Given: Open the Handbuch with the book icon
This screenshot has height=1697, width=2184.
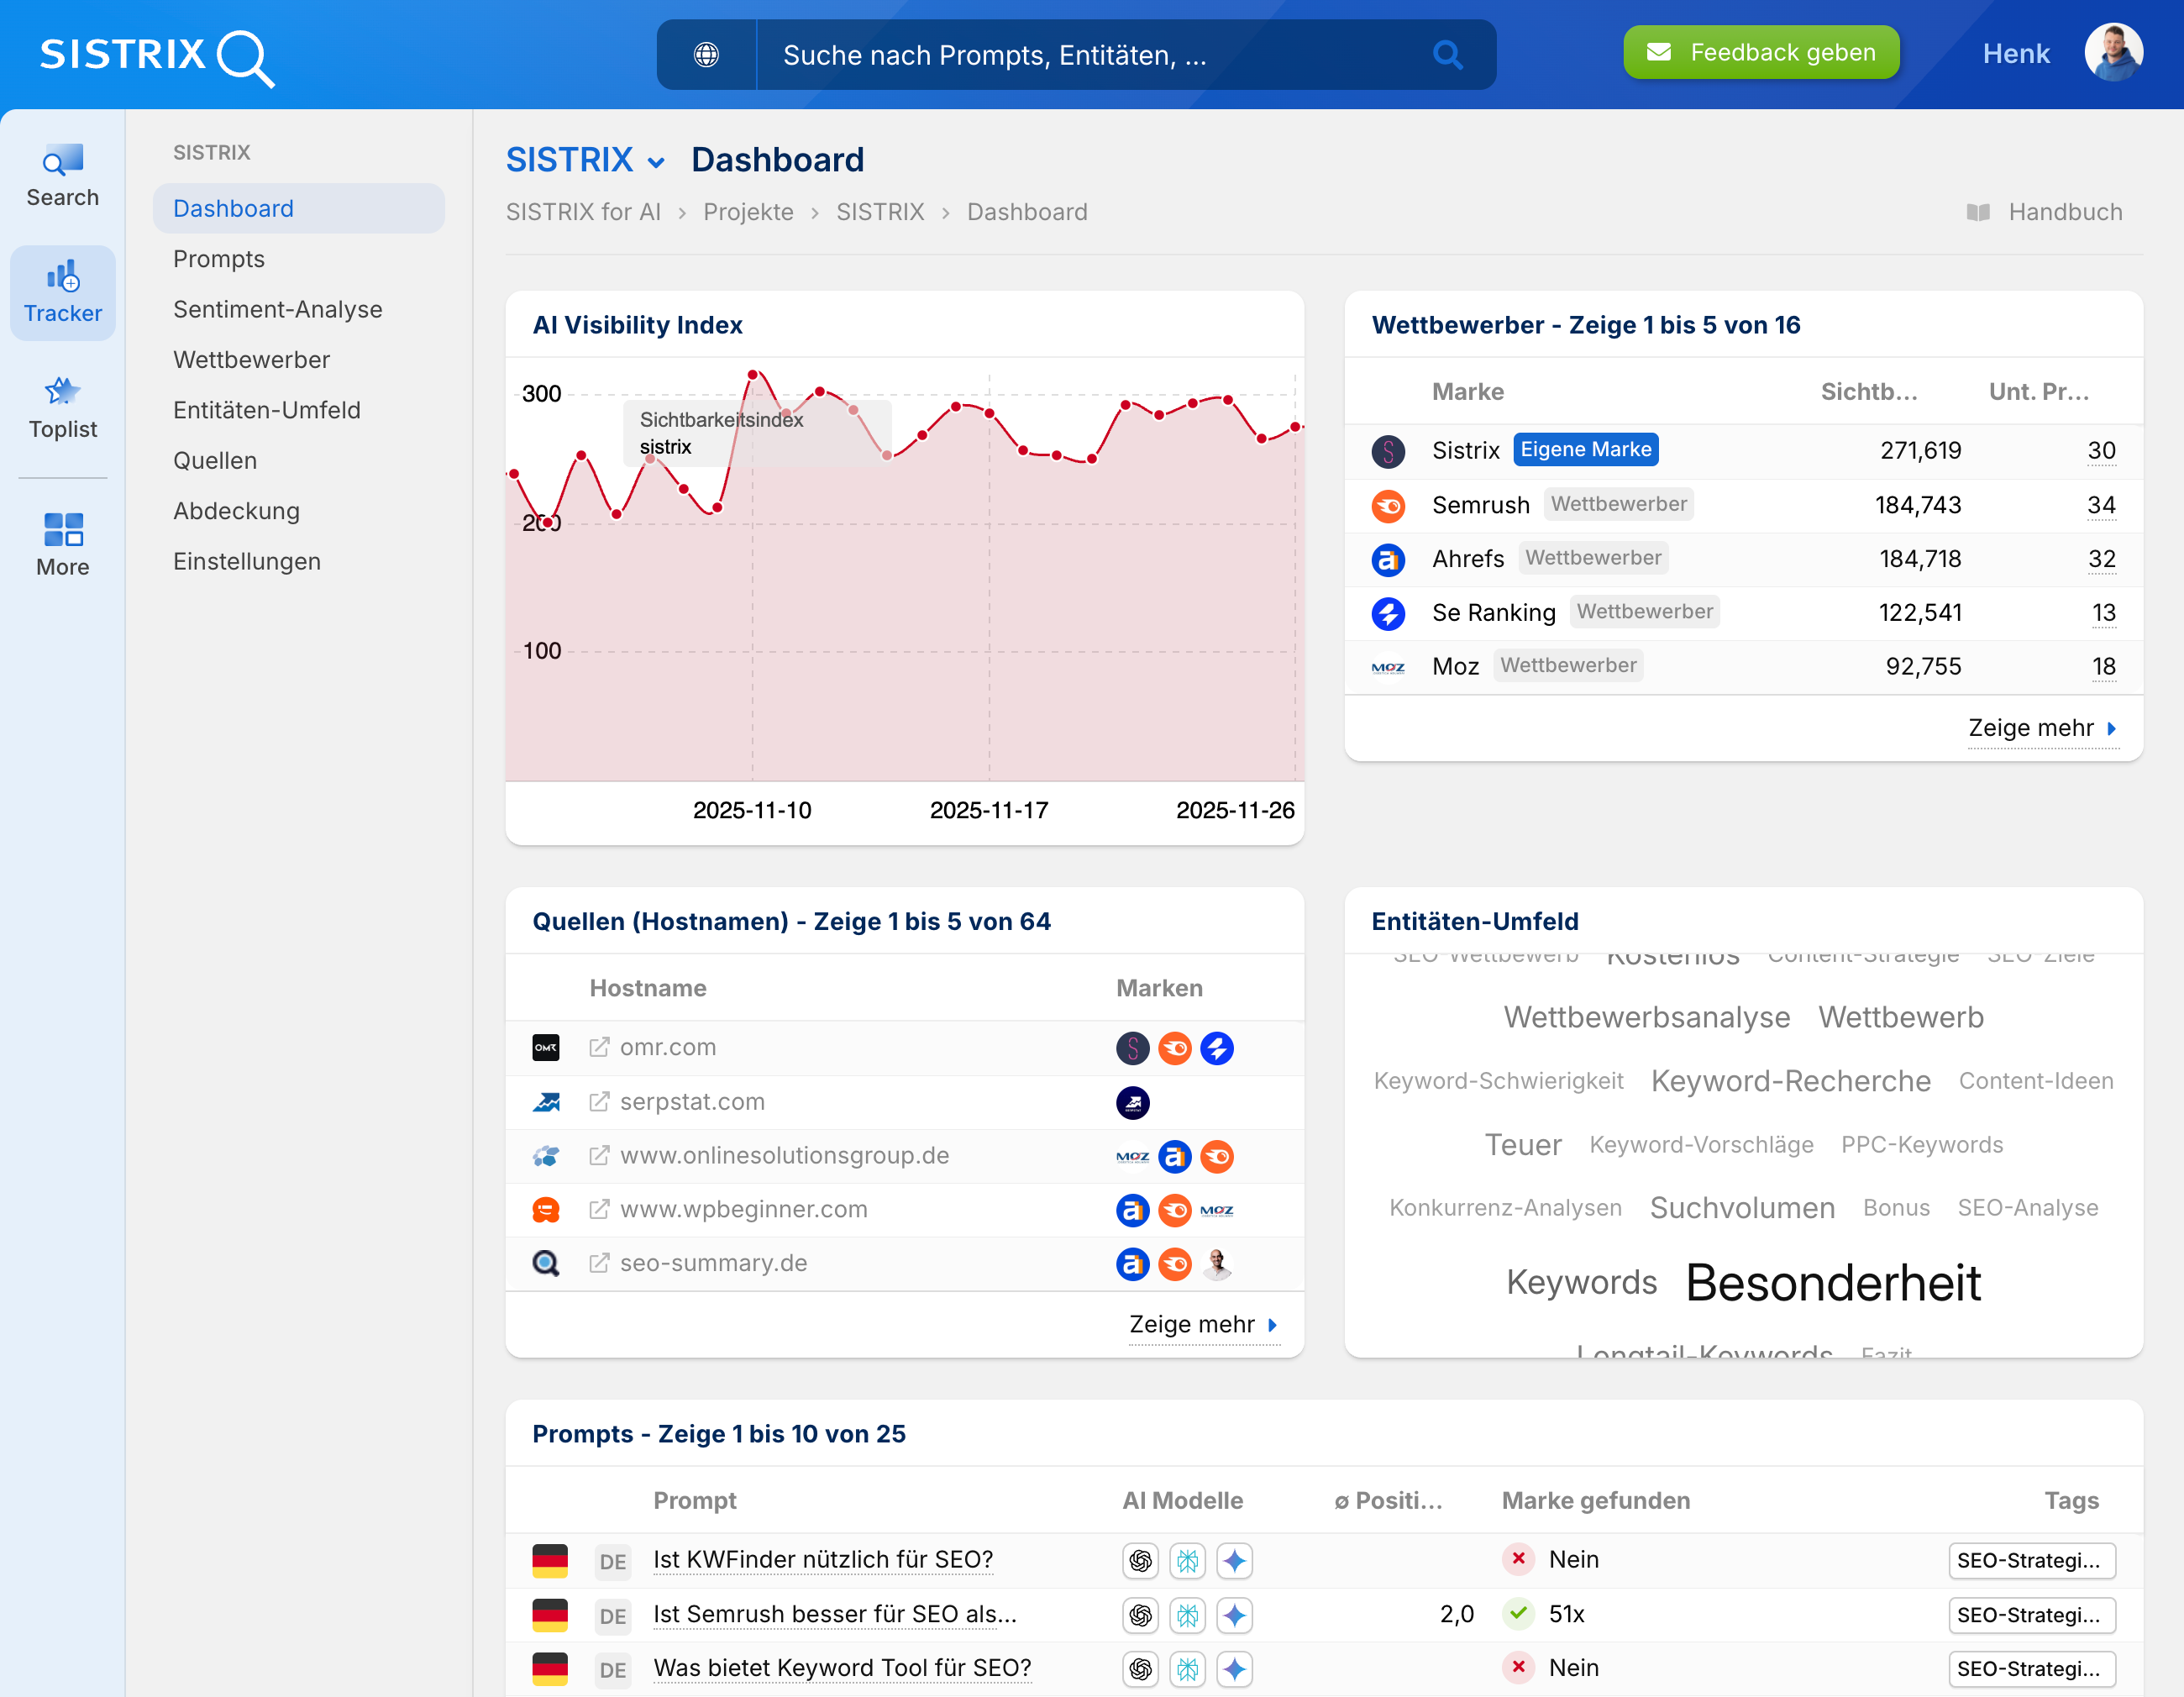Looking at the screenshot, I should coord(1979,211).
